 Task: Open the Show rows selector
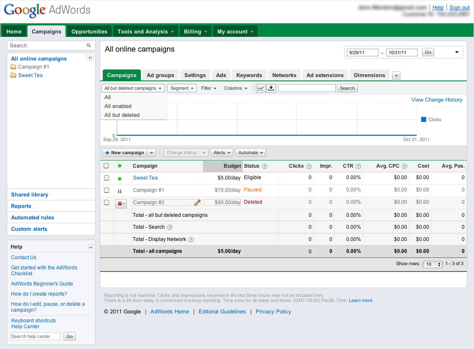433,264
